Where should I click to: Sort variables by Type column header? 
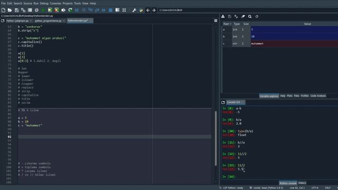237,24
